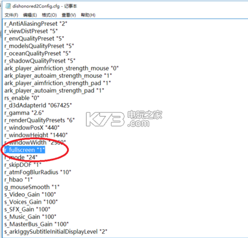Click the s_Music_Gain "100" line
Screen dimensions: 248x238
(x=30, y=217)
